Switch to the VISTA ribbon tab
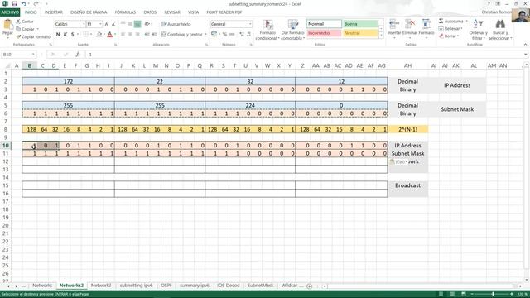Image resolution: width=530 pixels, height=298 pixels. click(x=193, y=12)
